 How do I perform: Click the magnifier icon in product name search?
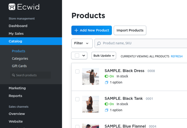[x=99, y=43]
